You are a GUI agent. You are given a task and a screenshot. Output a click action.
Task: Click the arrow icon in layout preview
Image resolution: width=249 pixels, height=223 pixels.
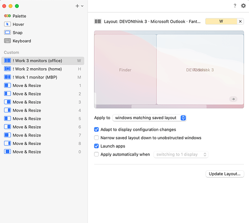233,99
